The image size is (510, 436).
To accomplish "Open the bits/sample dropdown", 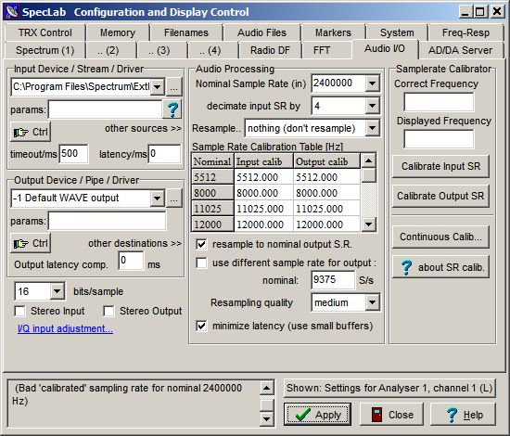I will tap(57, 291).
